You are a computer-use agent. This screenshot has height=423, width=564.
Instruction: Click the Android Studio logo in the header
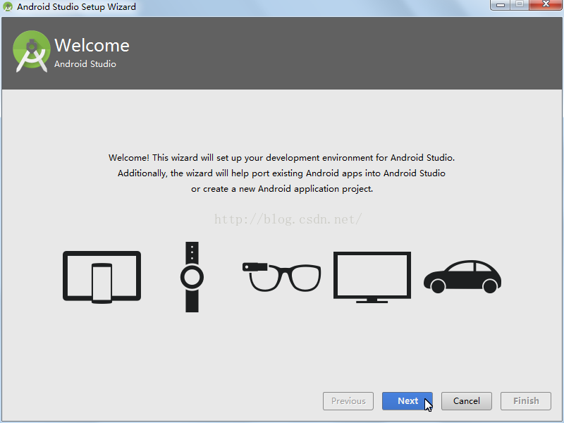point(31,50)
